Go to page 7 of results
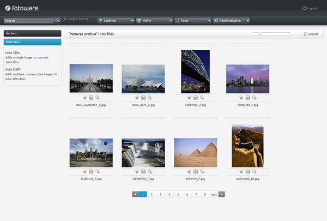This screenshot has width=327, height=221. pos(196,194)
